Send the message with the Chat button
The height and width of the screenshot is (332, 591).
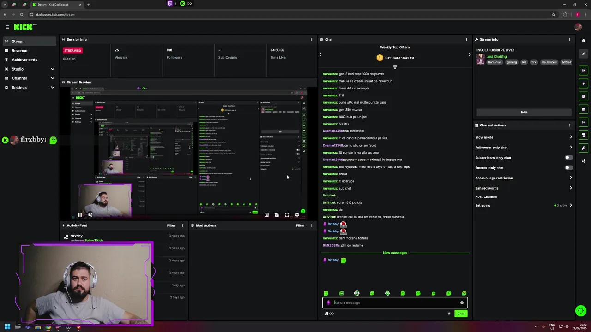[x=461, y=314]
